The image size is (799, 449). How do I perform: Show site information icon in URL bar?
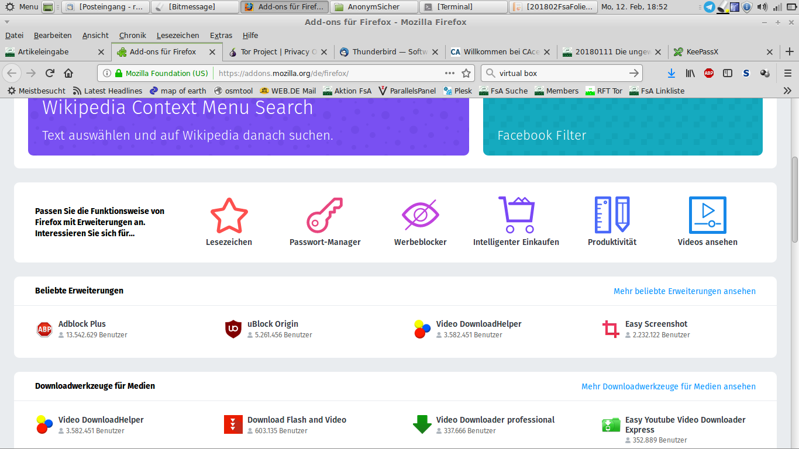(x=107, y=73)
